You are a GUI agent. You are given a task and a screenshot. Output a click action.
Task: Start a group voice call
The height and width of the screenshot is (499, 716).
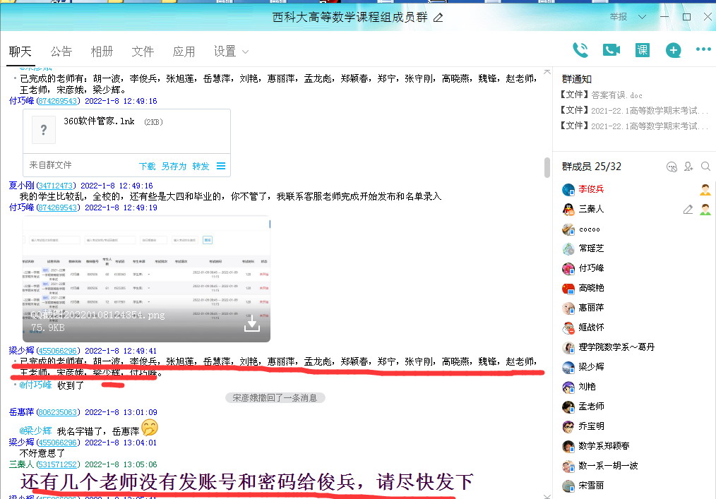click(580, 50)
